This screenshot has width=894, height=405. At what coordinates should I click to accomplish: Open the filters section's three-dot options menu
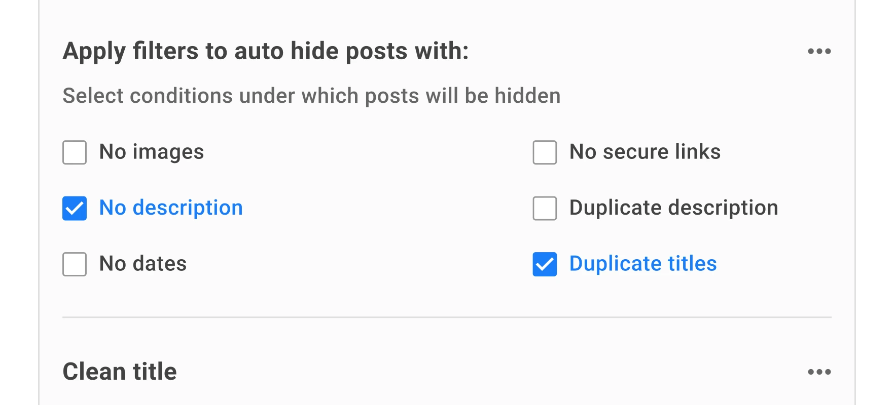pos(819,51)
